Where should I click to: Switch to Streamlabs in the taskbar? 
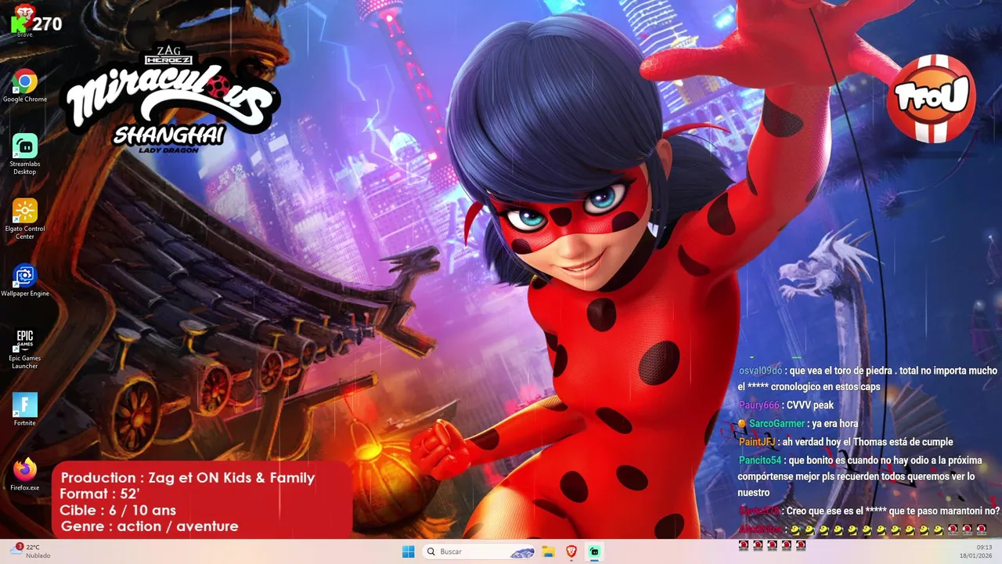(x=595, y=551)
